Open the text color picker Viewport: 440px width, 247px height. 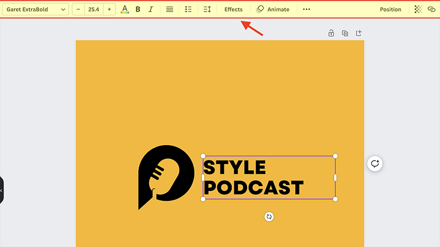[x=125, y=9]
